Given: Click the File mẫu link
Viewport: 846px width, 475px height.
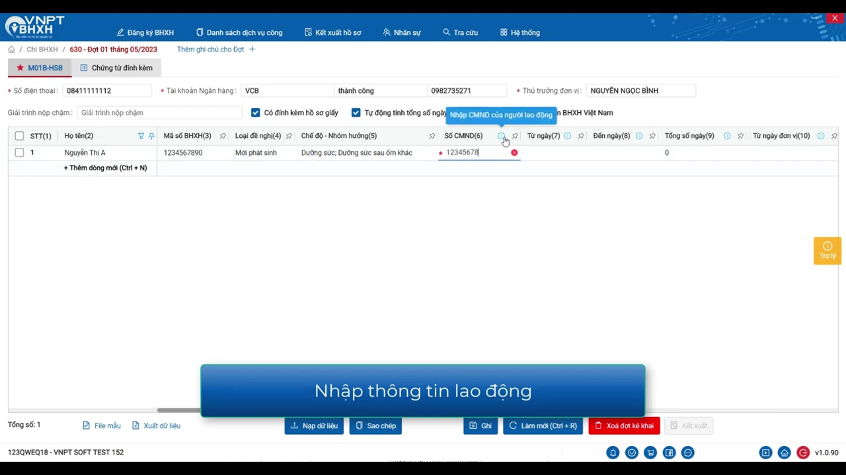Looking at the screenshot, I should [x=102, y=426].
